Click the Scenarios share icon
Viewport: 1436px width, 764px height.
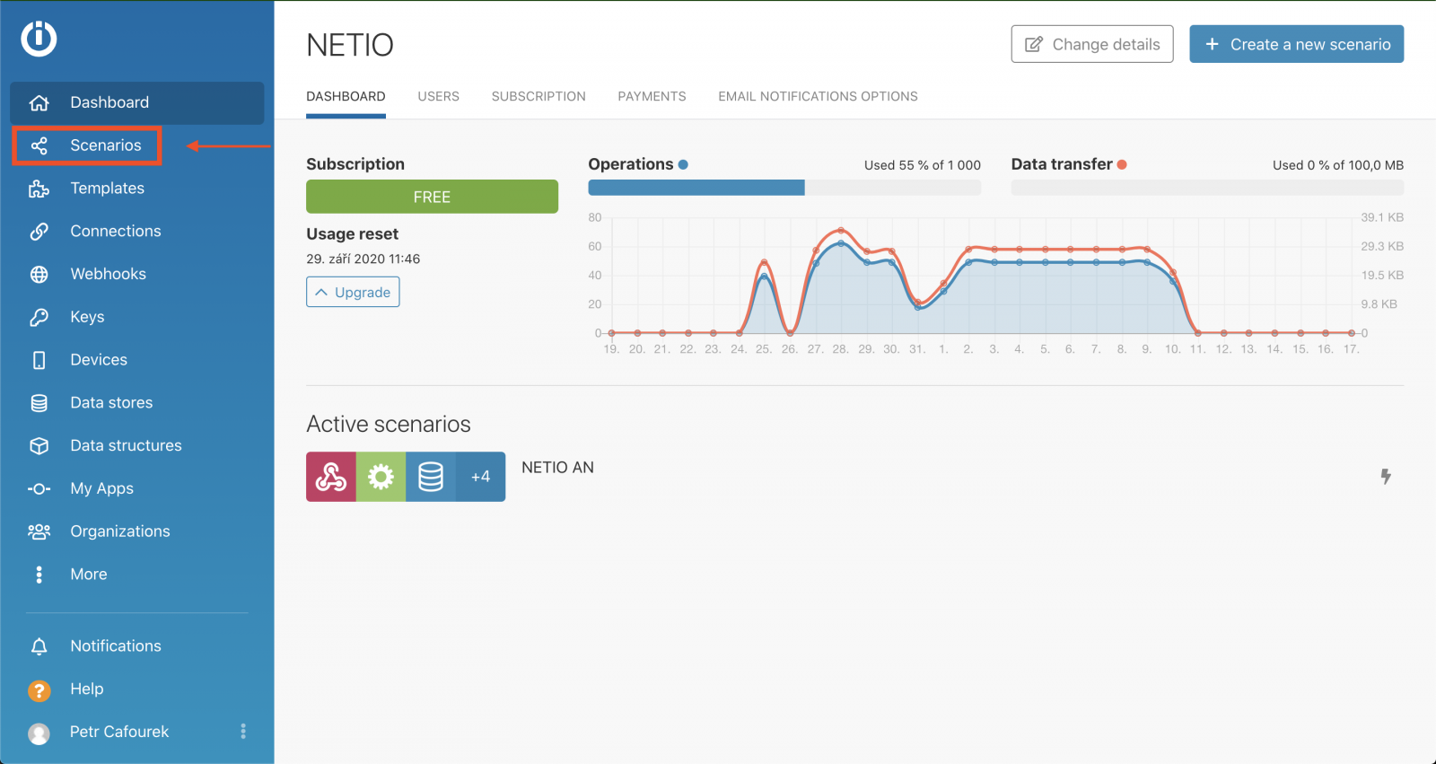39,145
